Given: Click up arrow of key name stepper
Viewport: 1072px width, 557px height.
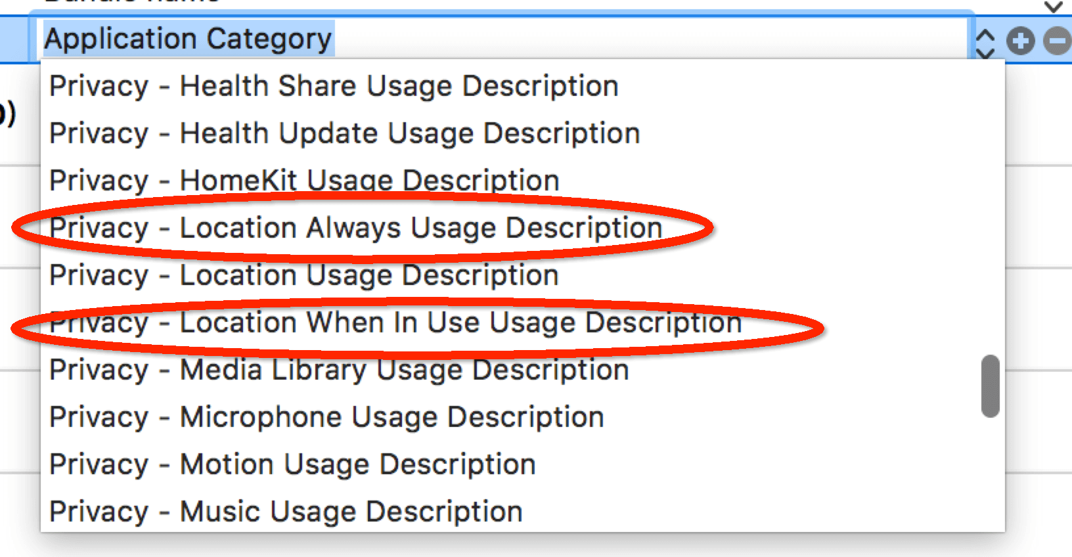Looking at the screenshot, I should (985, 35).
